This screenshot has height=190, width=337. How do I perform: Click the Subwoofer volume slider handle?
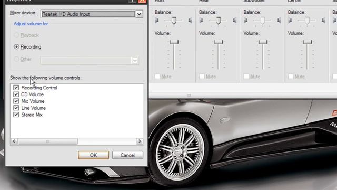click(x=263, y=42)
